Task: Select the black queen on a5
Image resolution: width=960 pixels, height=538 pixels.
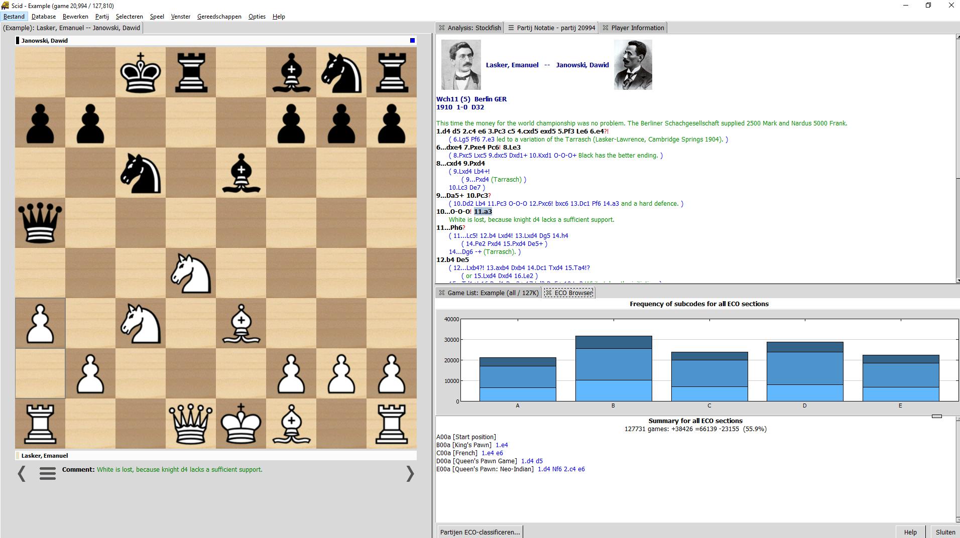Action: point(40,223)
